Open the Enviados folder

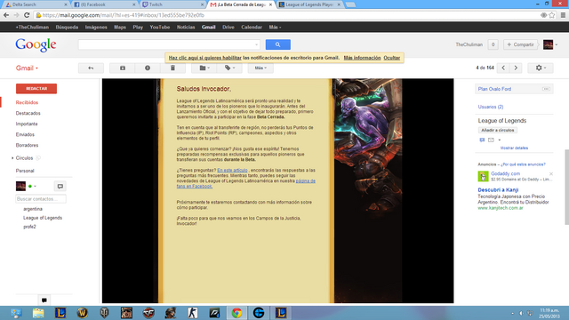coord(25,134)
